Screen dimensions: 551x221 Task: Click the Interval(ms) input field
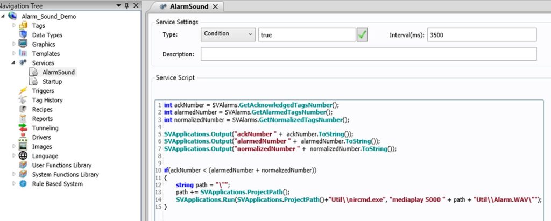(482, 35)
